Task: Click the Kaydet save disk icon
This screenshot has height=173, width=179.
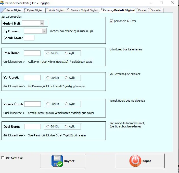Action: tap(57, 161)
